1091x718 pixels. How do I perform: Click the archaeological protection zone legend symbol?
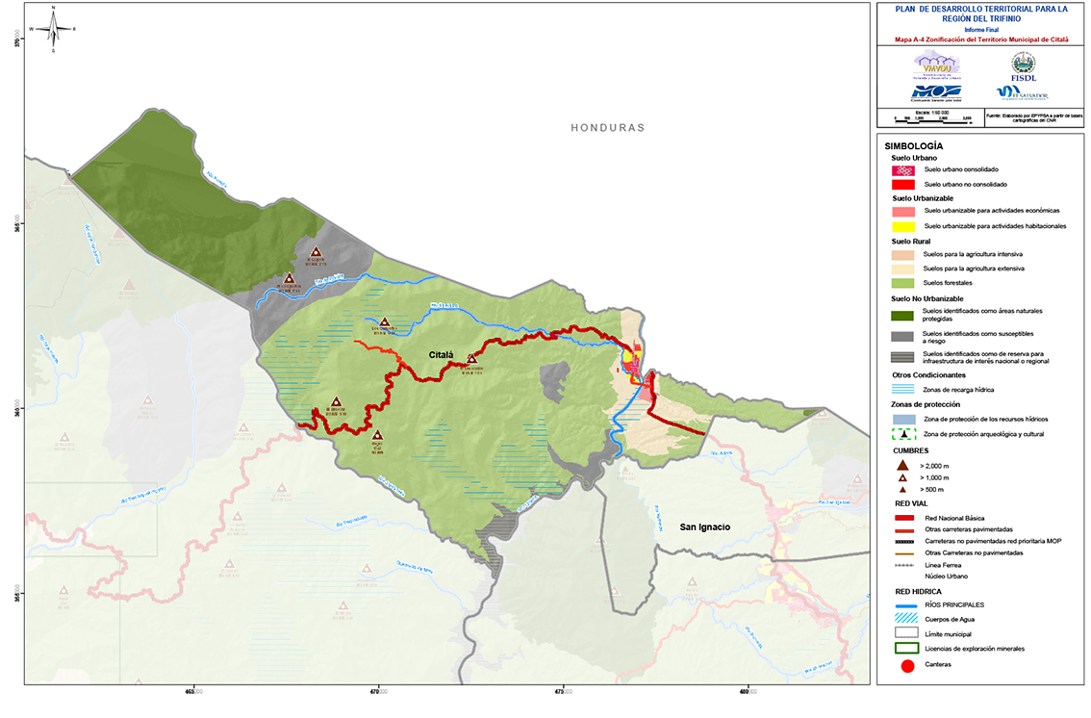tap(901, 435)
